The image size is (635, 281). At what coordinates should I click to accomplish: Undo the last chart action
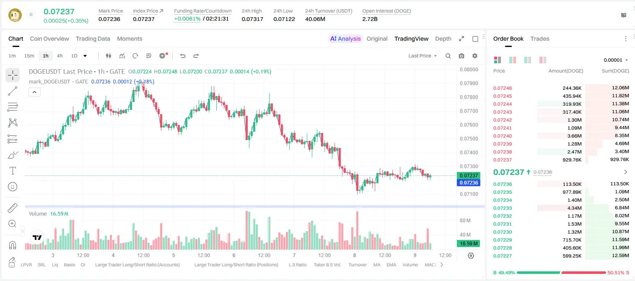pyautogui.click(x=182, y=56)
